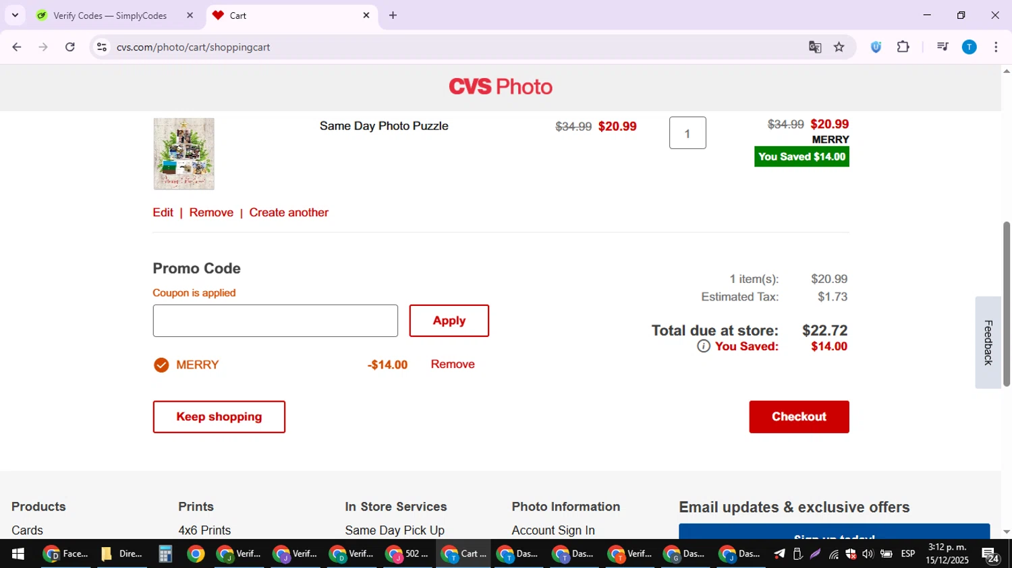Click the Telegram tray icon

[x=779, y=554]
